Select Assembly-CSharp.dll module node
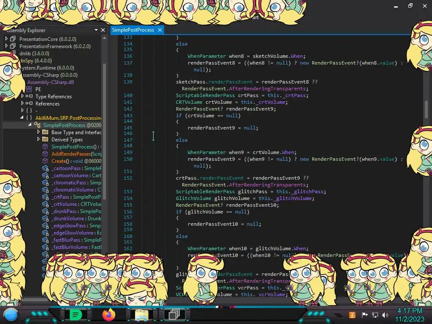 (x=51, y=82)
